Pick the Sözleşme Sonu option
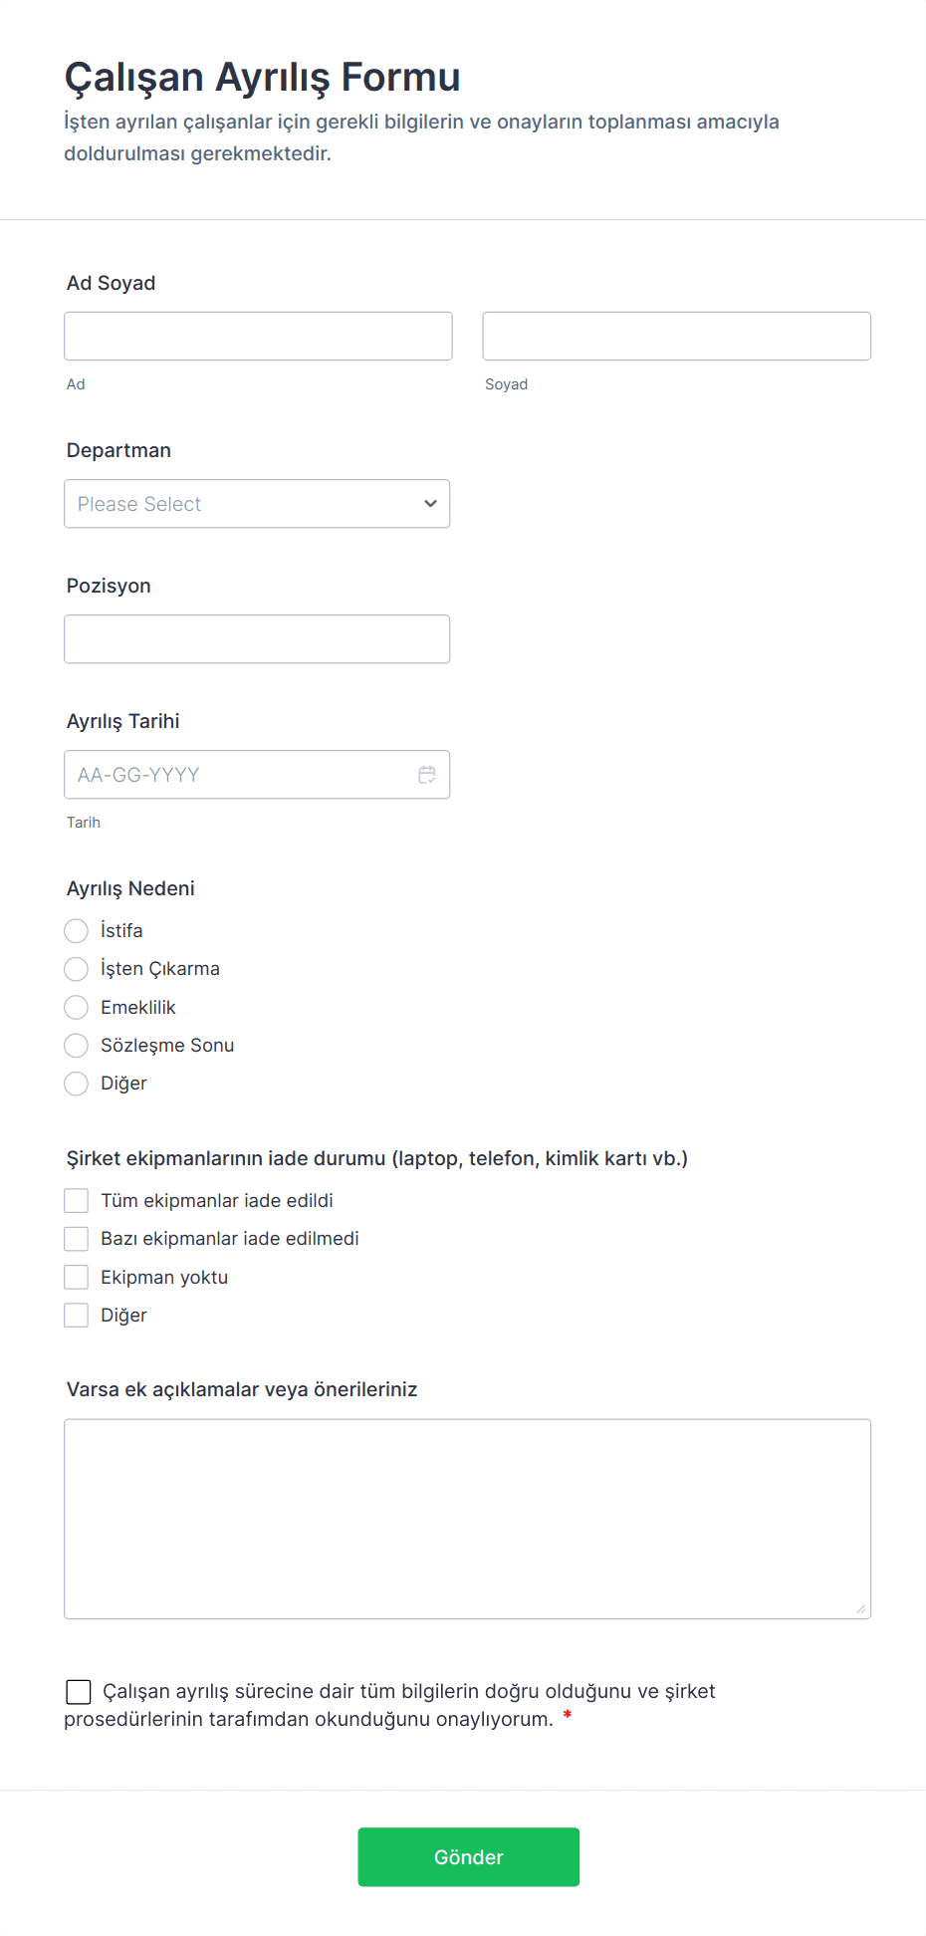Screen dimensions: 926x1936 pyautogui.click(x=77, y=1046)
